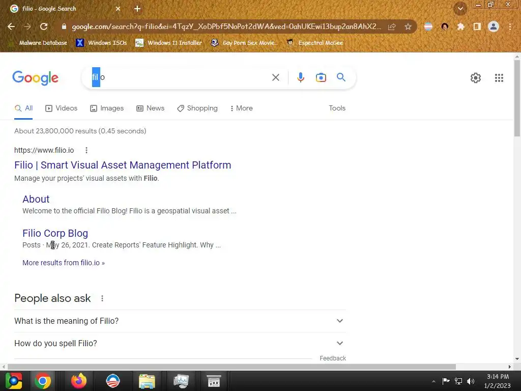Bookmark this page with the star icon
Viewport: 521px width, 391px height.
(x=408, y=26)
